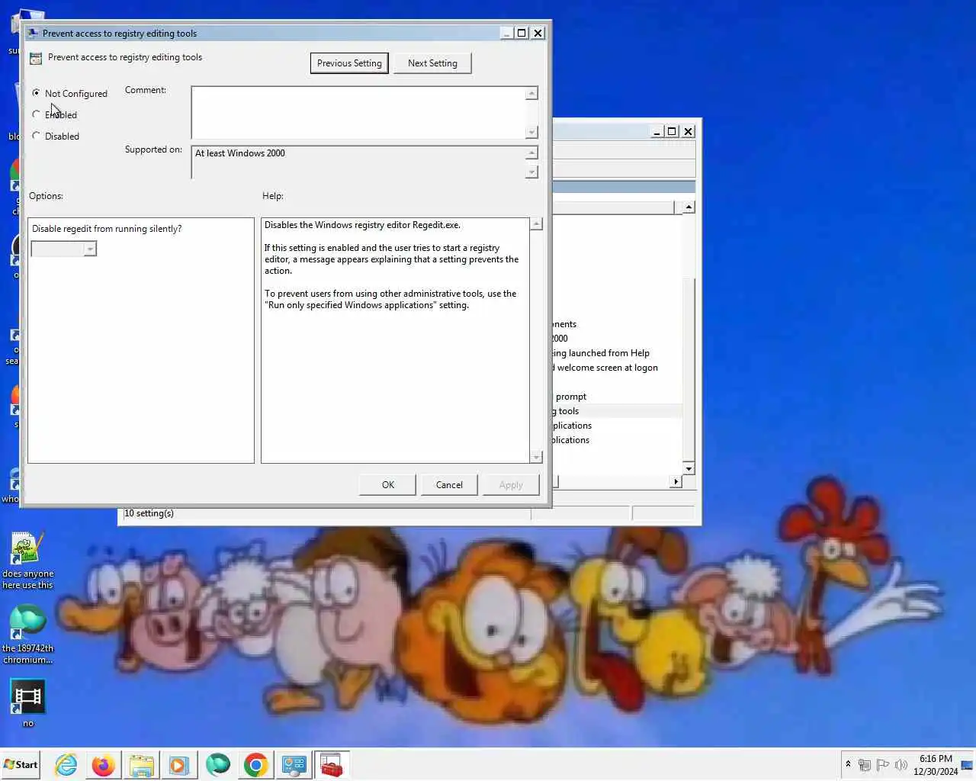Click the policy setting icon beside title
Viewport: 976px width, 781px height.
tap(36, 58)
